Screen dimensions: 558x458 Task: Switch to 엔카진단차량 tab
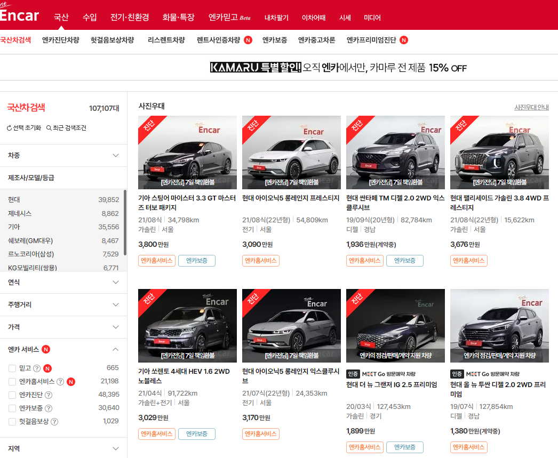(60, 40)
